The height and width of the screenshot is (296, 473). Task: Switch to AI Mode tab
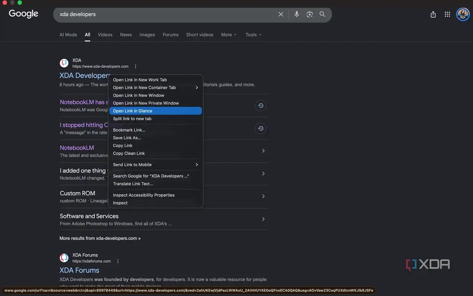[x=68, y=35]
